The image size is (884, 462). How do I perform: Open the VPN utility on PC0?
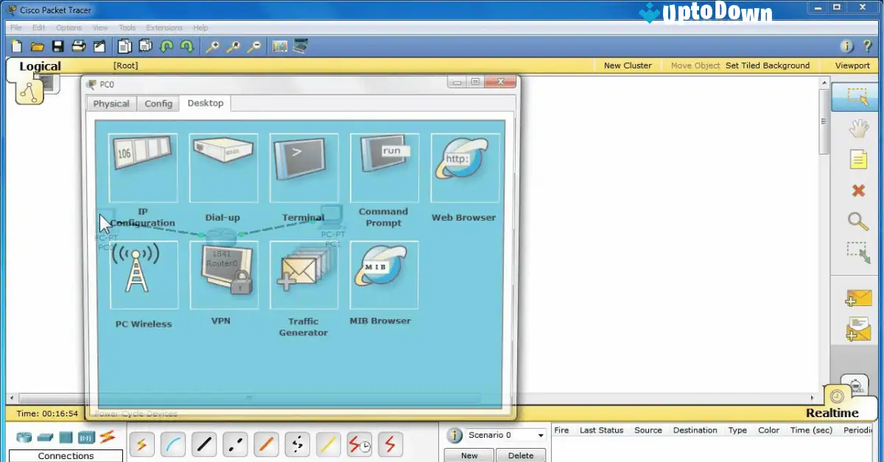tap(223, 276)
